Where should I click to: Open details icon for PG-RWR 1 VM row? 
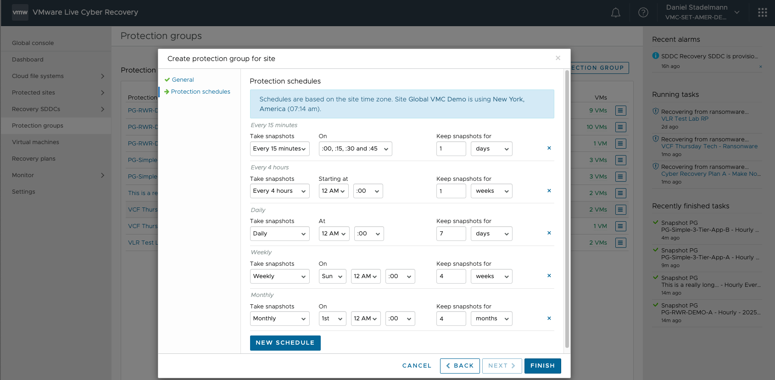tap(621, 144)
